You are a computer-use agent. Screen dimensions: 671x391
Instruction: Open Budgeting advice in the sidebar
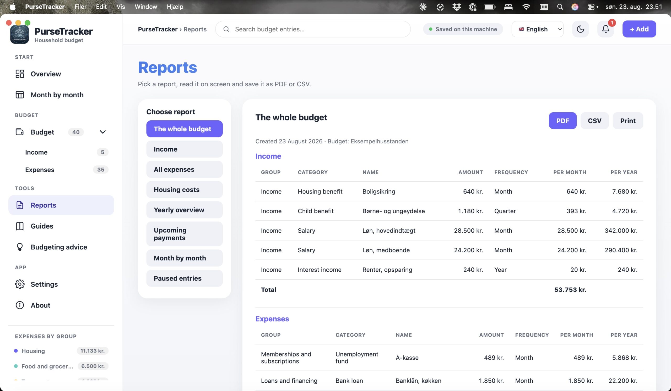tap(61, 247)
